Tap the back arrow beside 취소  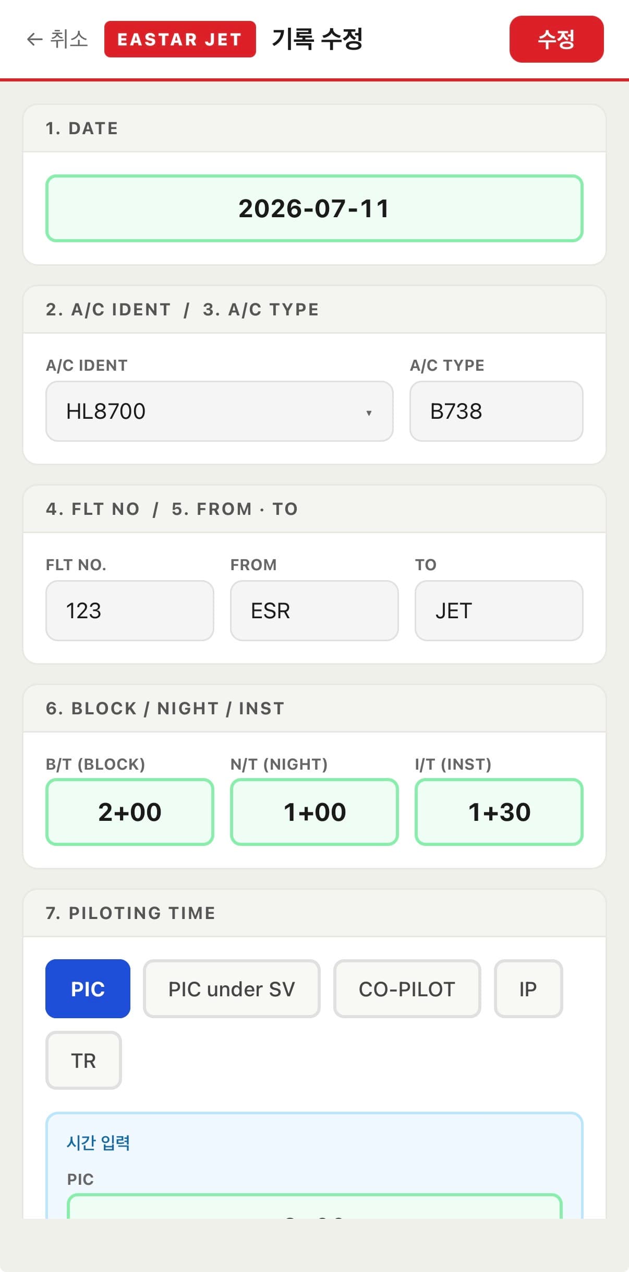[x=34, y=39]
